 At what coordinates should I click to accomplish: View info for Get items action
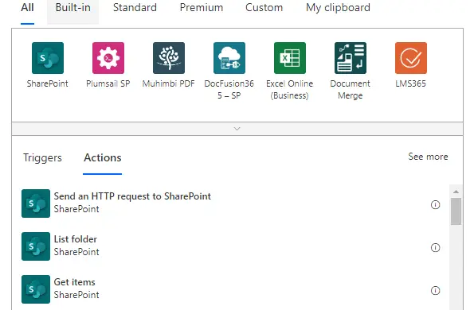[x=435, y=290]
